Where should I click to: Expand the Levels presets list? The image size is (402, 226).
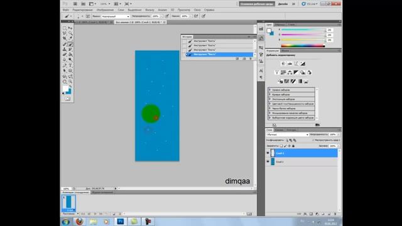[270, 90]
